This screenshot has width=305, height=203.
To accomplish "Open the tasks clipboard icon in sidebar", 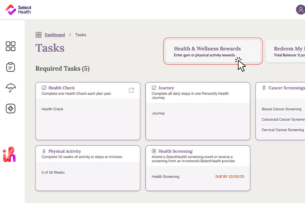I will pyautogui.click(x=11, y=67).
